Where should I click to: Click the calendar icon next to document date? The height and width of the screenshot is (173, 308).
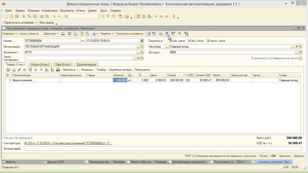[142, 41]
